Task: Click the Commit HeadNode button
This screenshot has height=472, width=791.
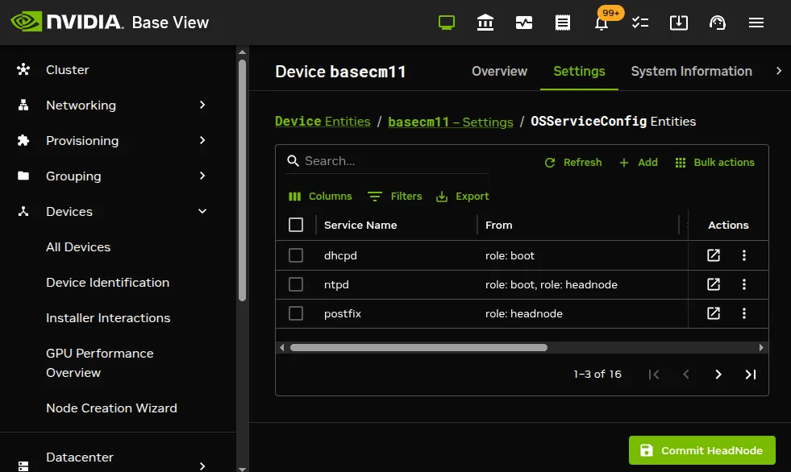Action: [701, 450]
